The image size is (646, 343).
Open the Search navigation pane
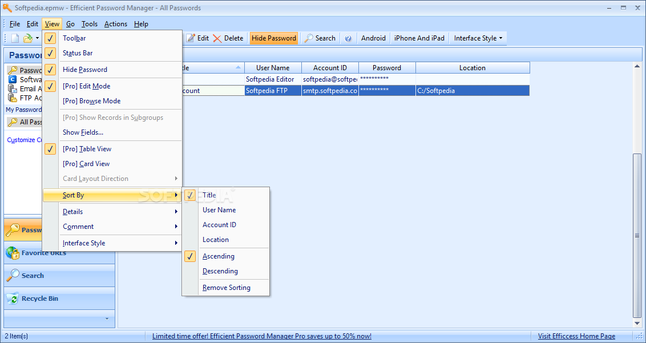tap(60, 276)
